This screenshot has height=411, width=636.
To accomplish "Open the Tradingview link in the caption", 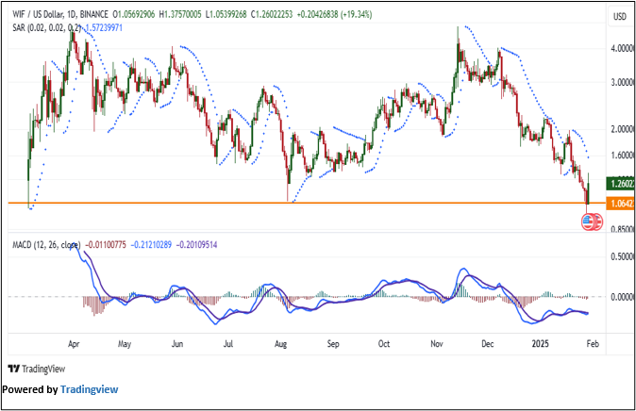I will 90,389.
